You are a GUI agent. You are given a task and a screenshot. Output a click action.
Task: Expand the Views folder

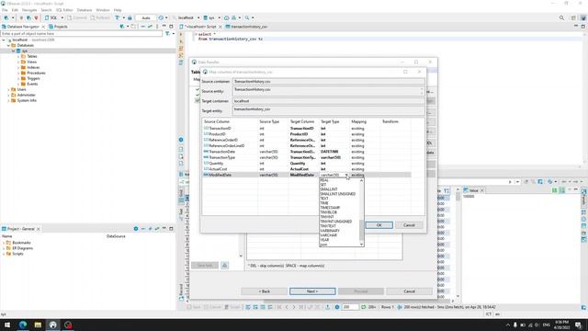click(18, 62)
